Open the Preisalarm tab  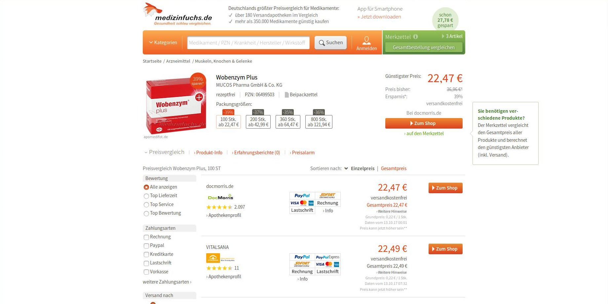(302, 153)
